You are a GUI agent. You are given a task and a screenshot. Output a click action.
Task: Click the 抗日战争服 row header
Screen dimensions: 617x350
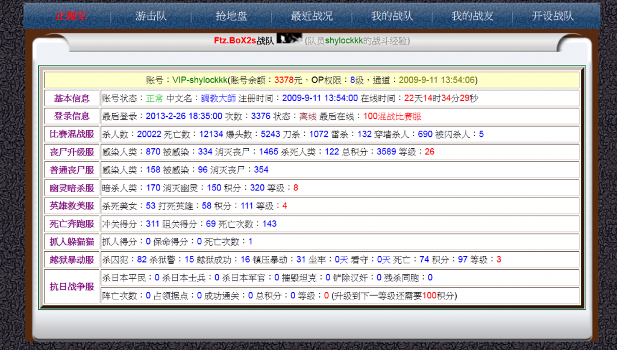point(72,287)
